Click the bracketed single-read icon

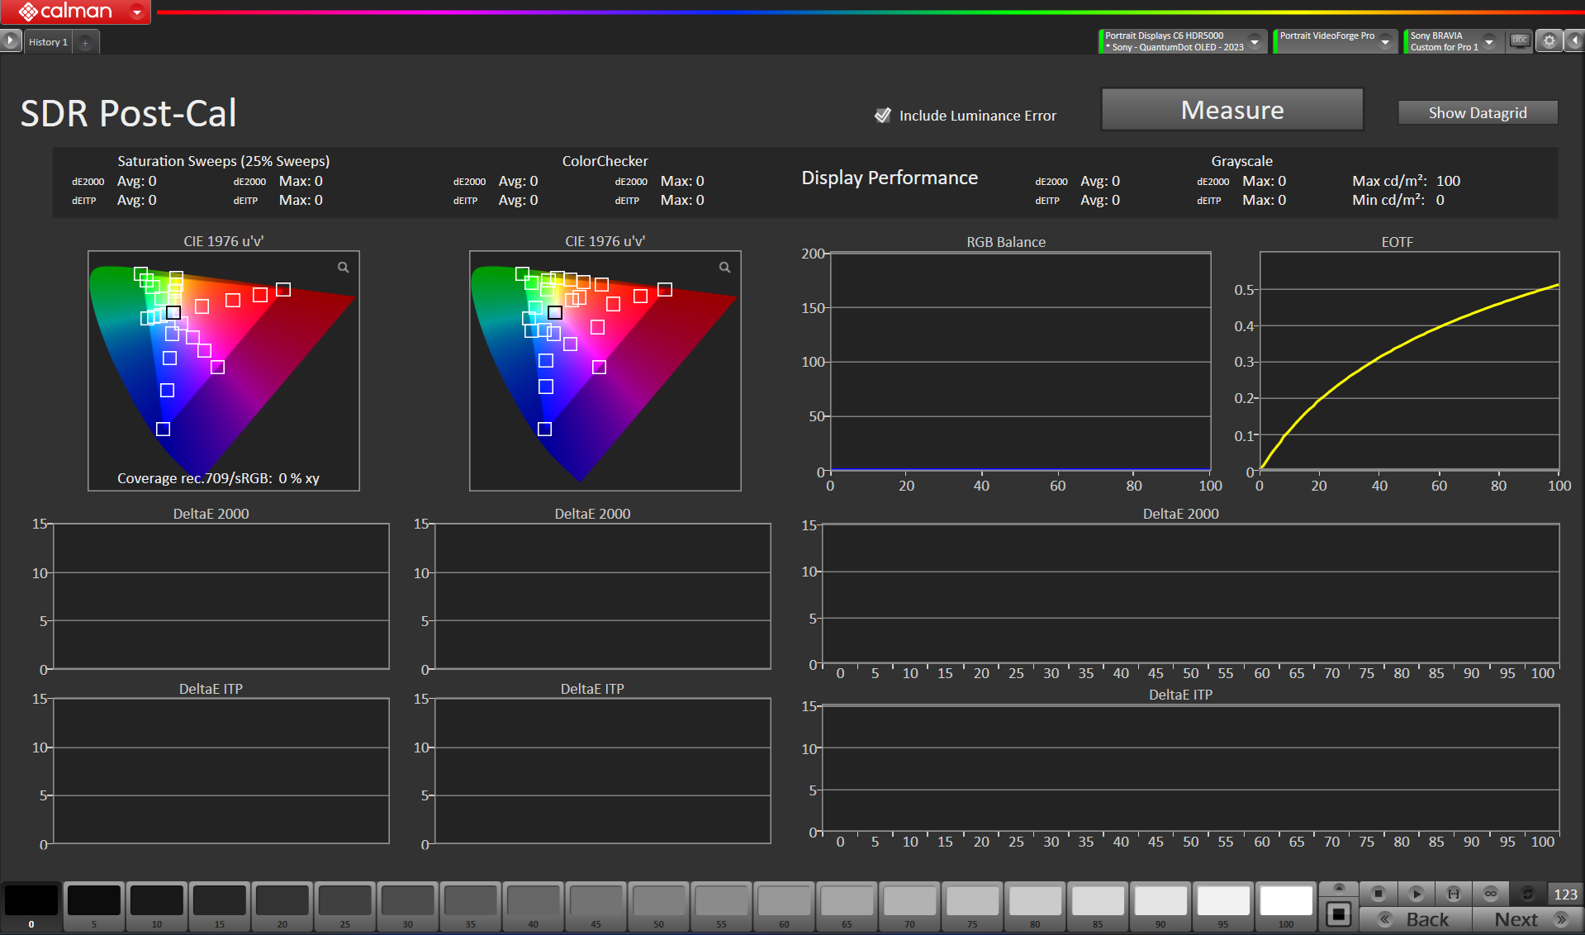point(1453,894)
